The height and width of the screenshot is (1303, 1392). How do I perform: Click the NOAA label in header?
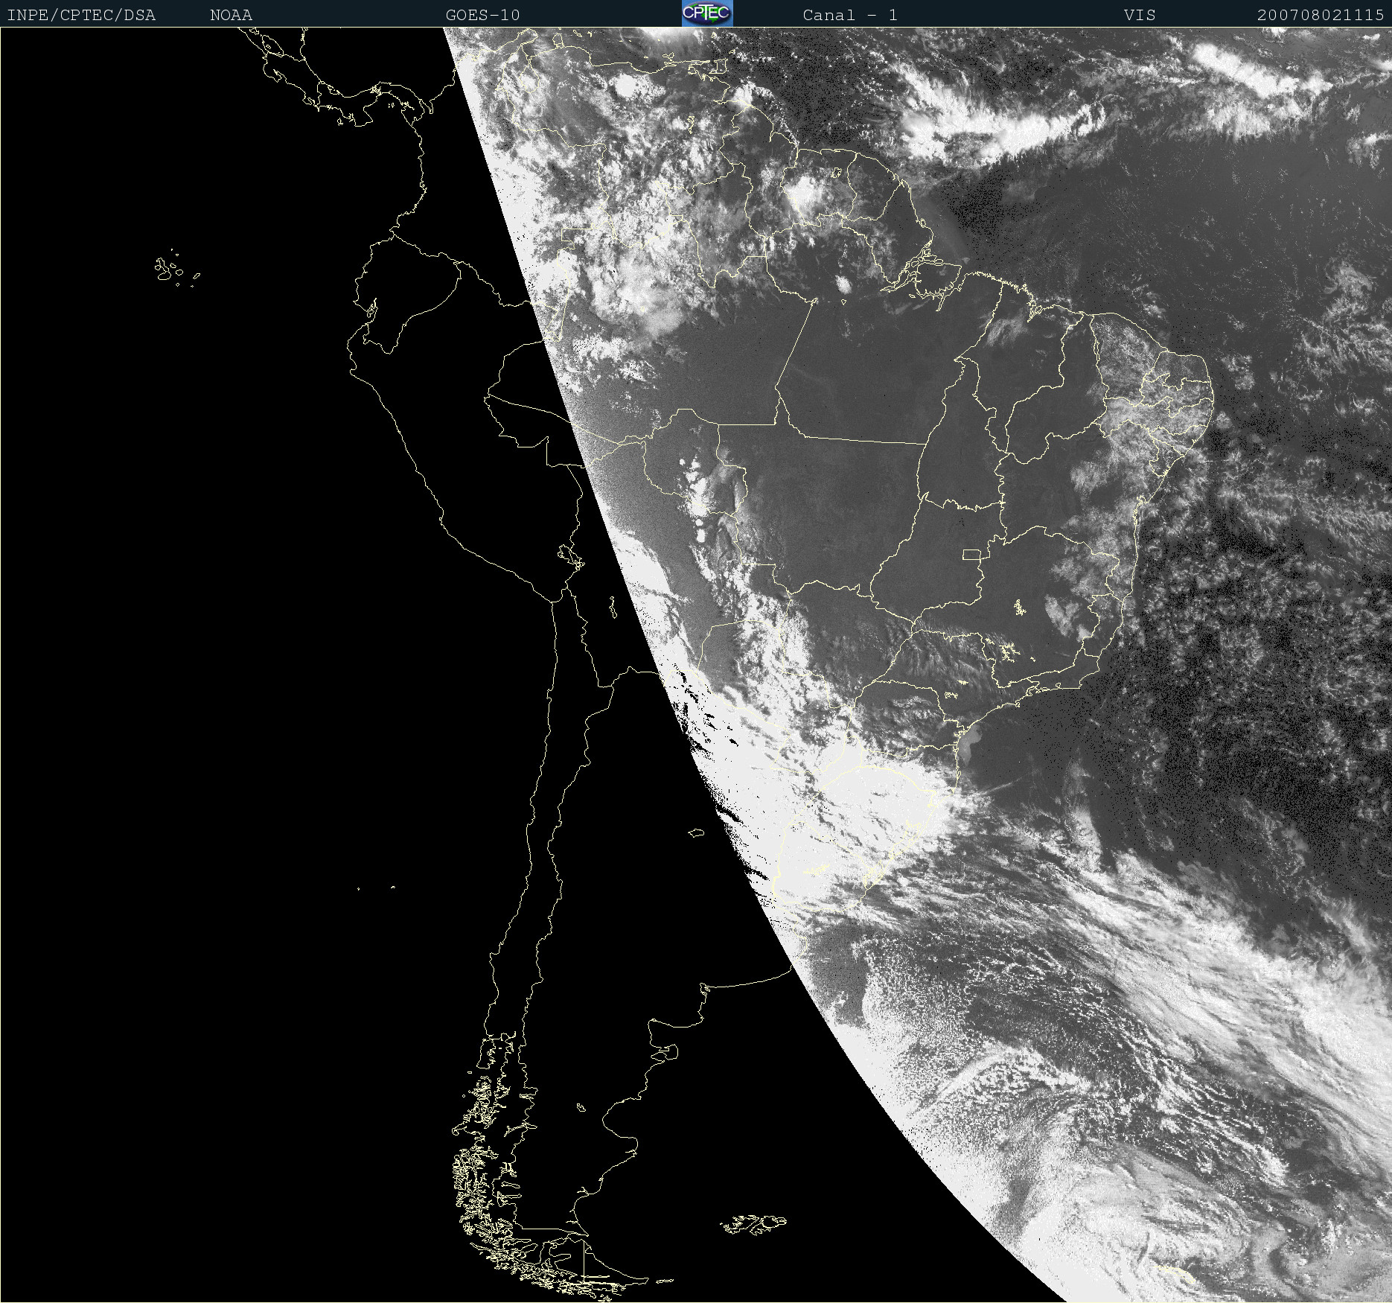tap(231, 15)
